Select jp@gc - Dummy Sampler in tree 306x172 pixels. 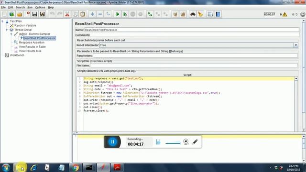[x=34, y=34]
